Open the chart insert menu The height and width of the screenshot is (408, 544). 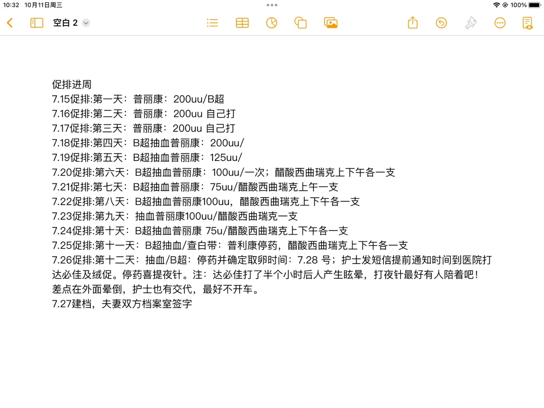272,23
